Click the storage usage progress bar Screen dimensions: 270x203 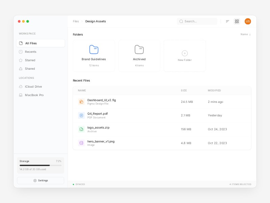click(x=40, y=165)
